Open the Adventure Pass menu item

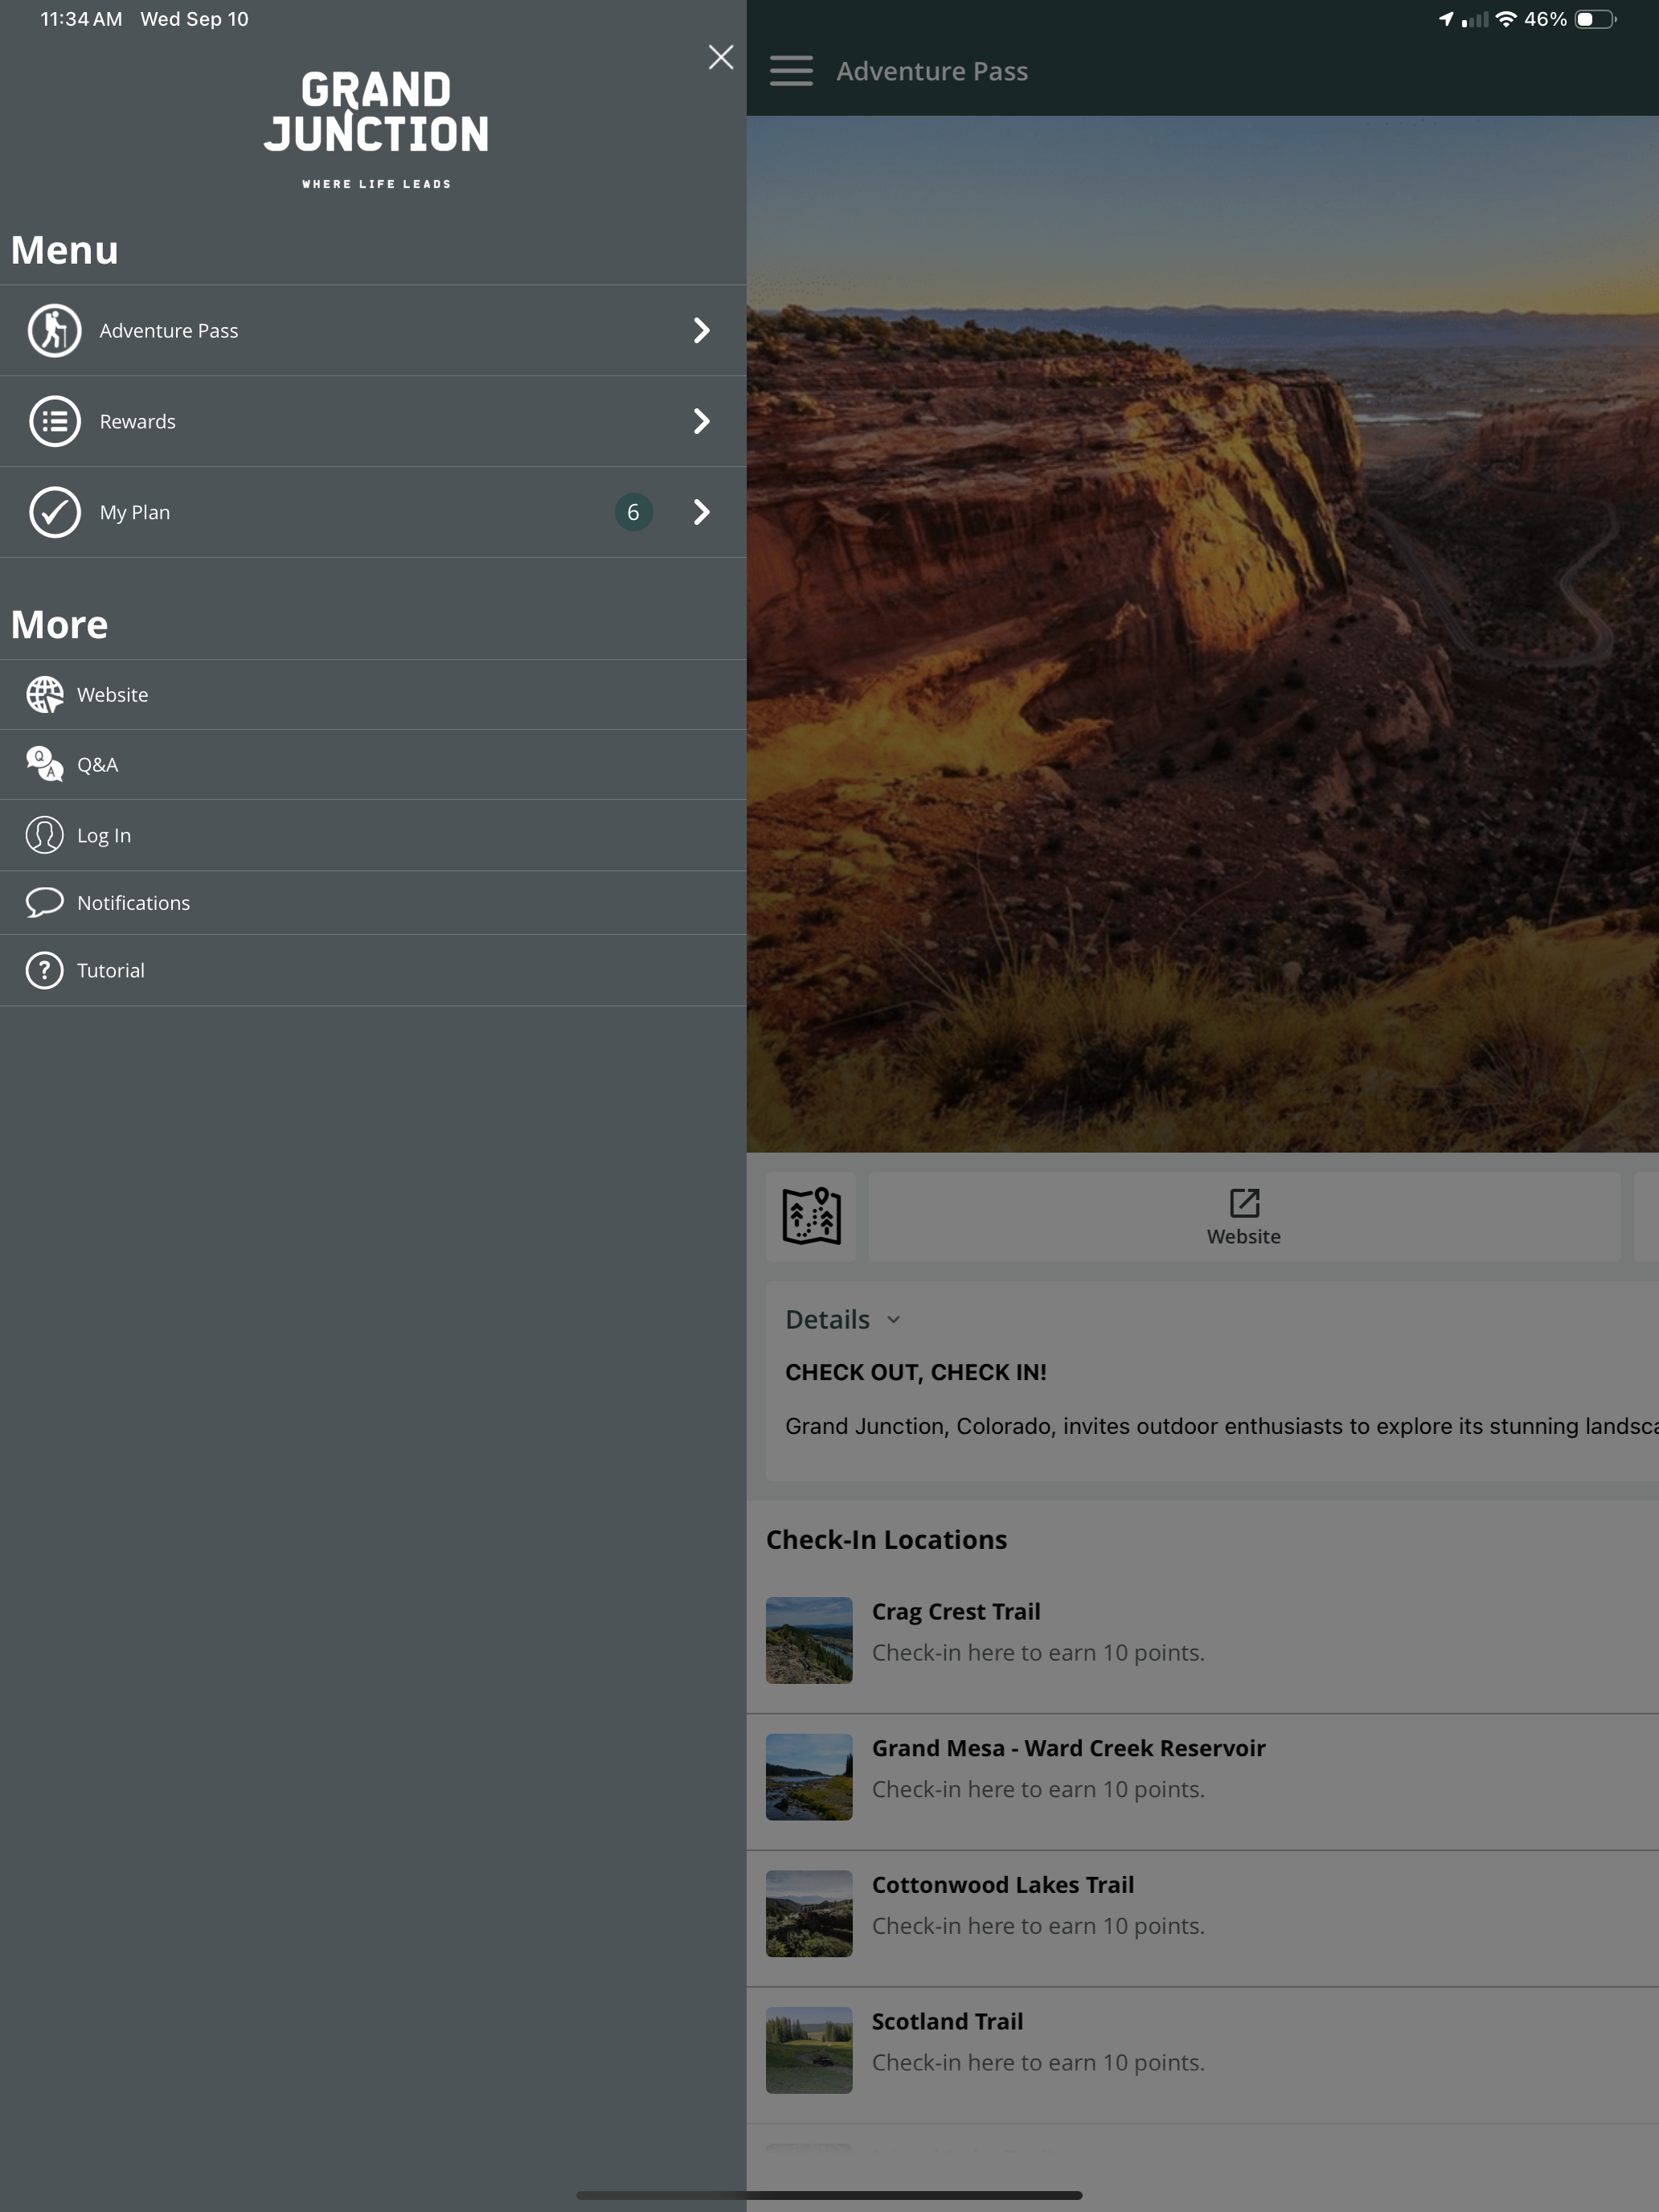[x=373, y=331]
